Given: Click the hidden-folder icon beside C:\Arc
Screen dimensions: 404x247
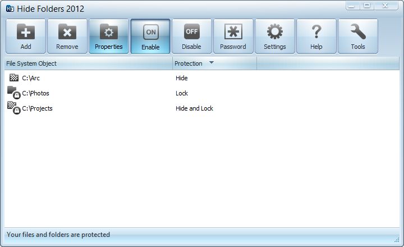Looking at the screenshot, I should (x=14, y=77).
